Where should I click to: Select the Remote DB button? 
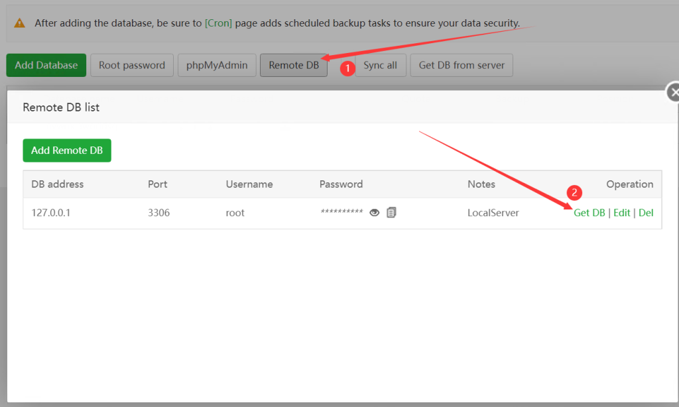tap(294, 66)
